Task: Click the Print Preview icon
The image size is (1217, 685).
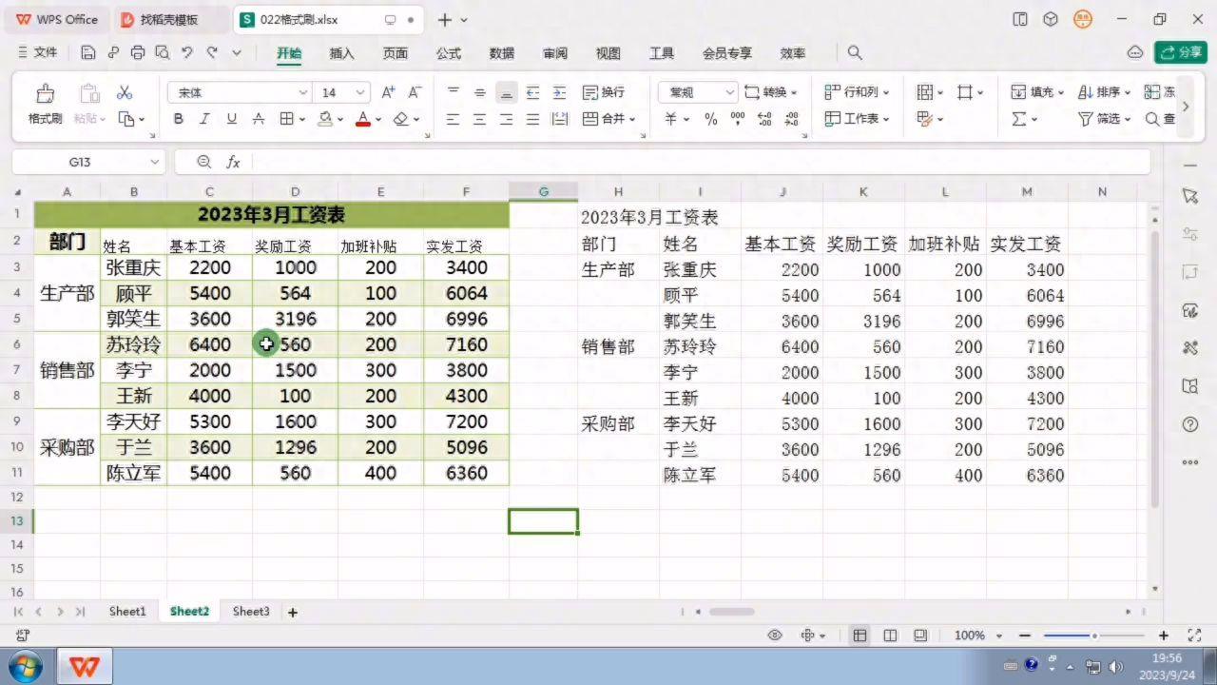Action: (x=163, y=53)
